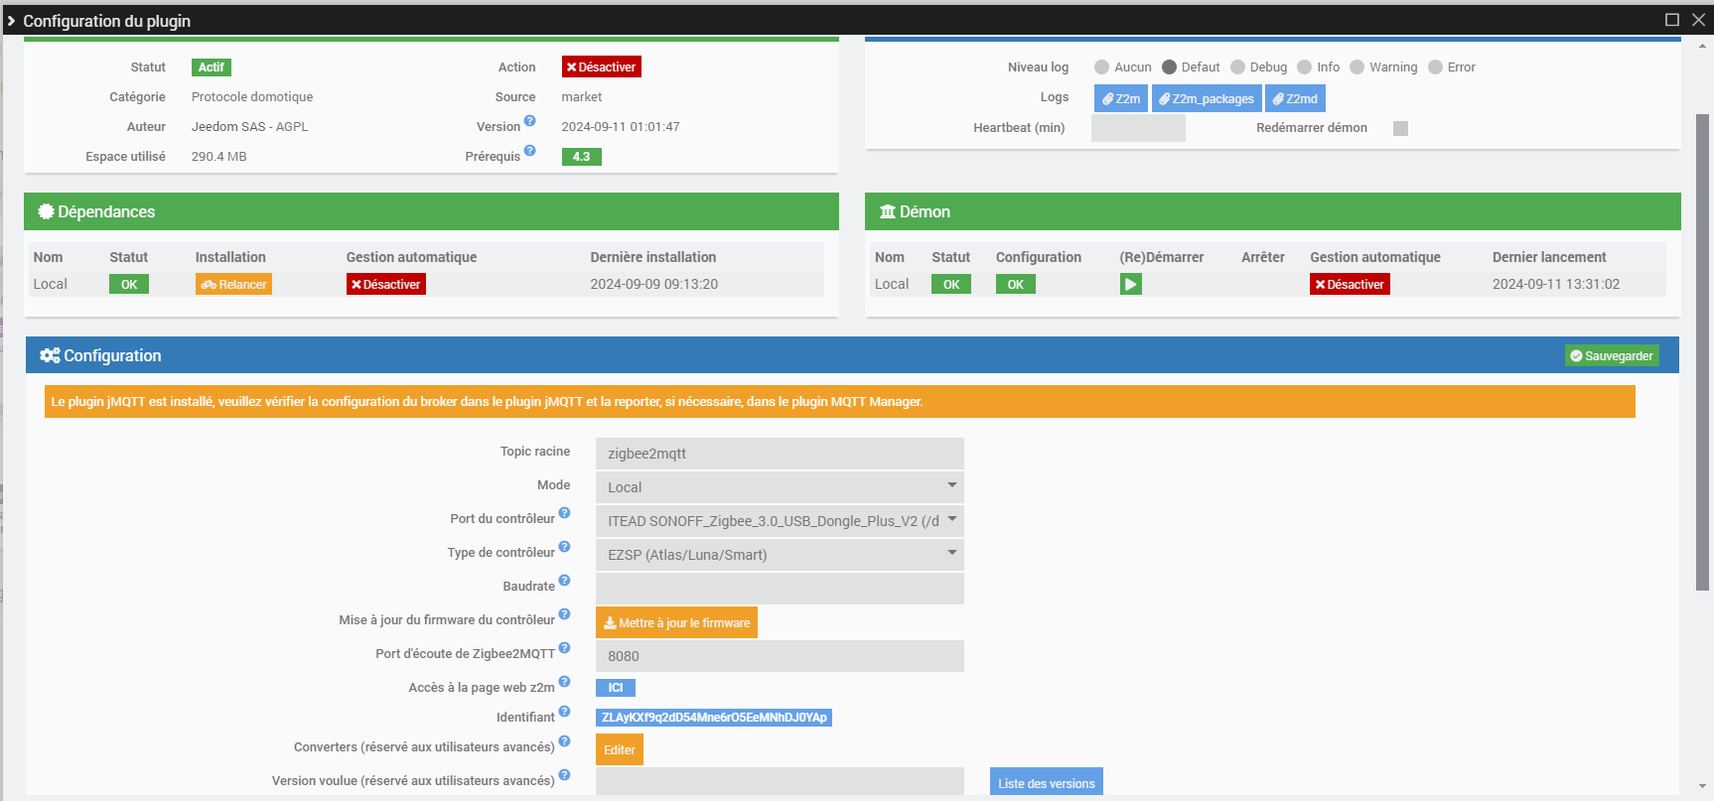The image size is (1714, 801).
Task: Show help for Mise à jour du firmware
Action: click(564, 614)
